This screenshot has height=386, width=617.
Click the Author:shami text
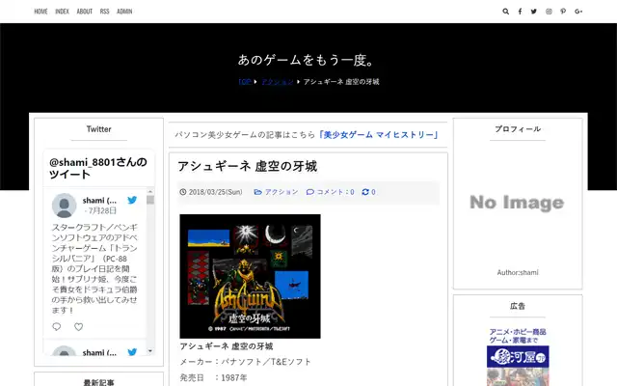[x=518, y=272]
